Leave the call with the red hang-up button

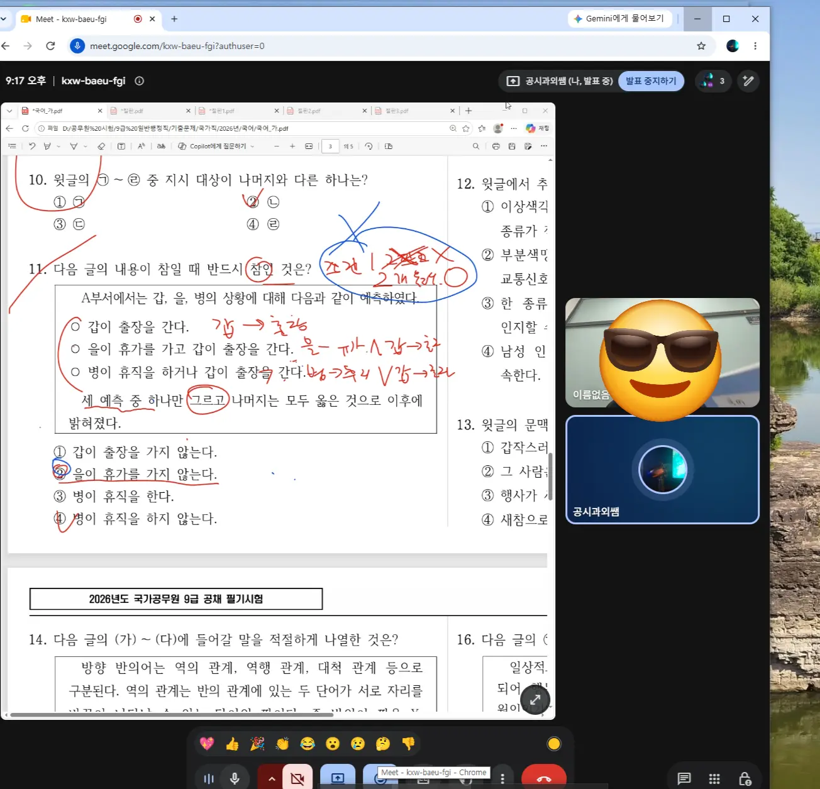[x=544, y=778]
